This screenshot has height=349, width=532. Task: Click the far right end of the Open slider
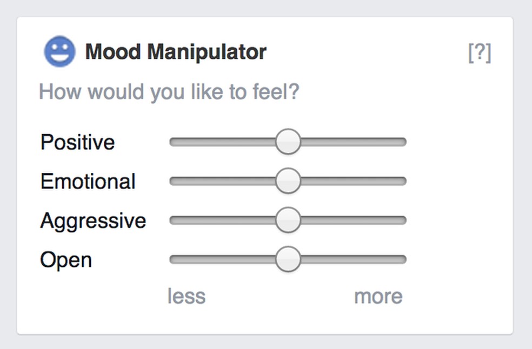coord(402,259)
